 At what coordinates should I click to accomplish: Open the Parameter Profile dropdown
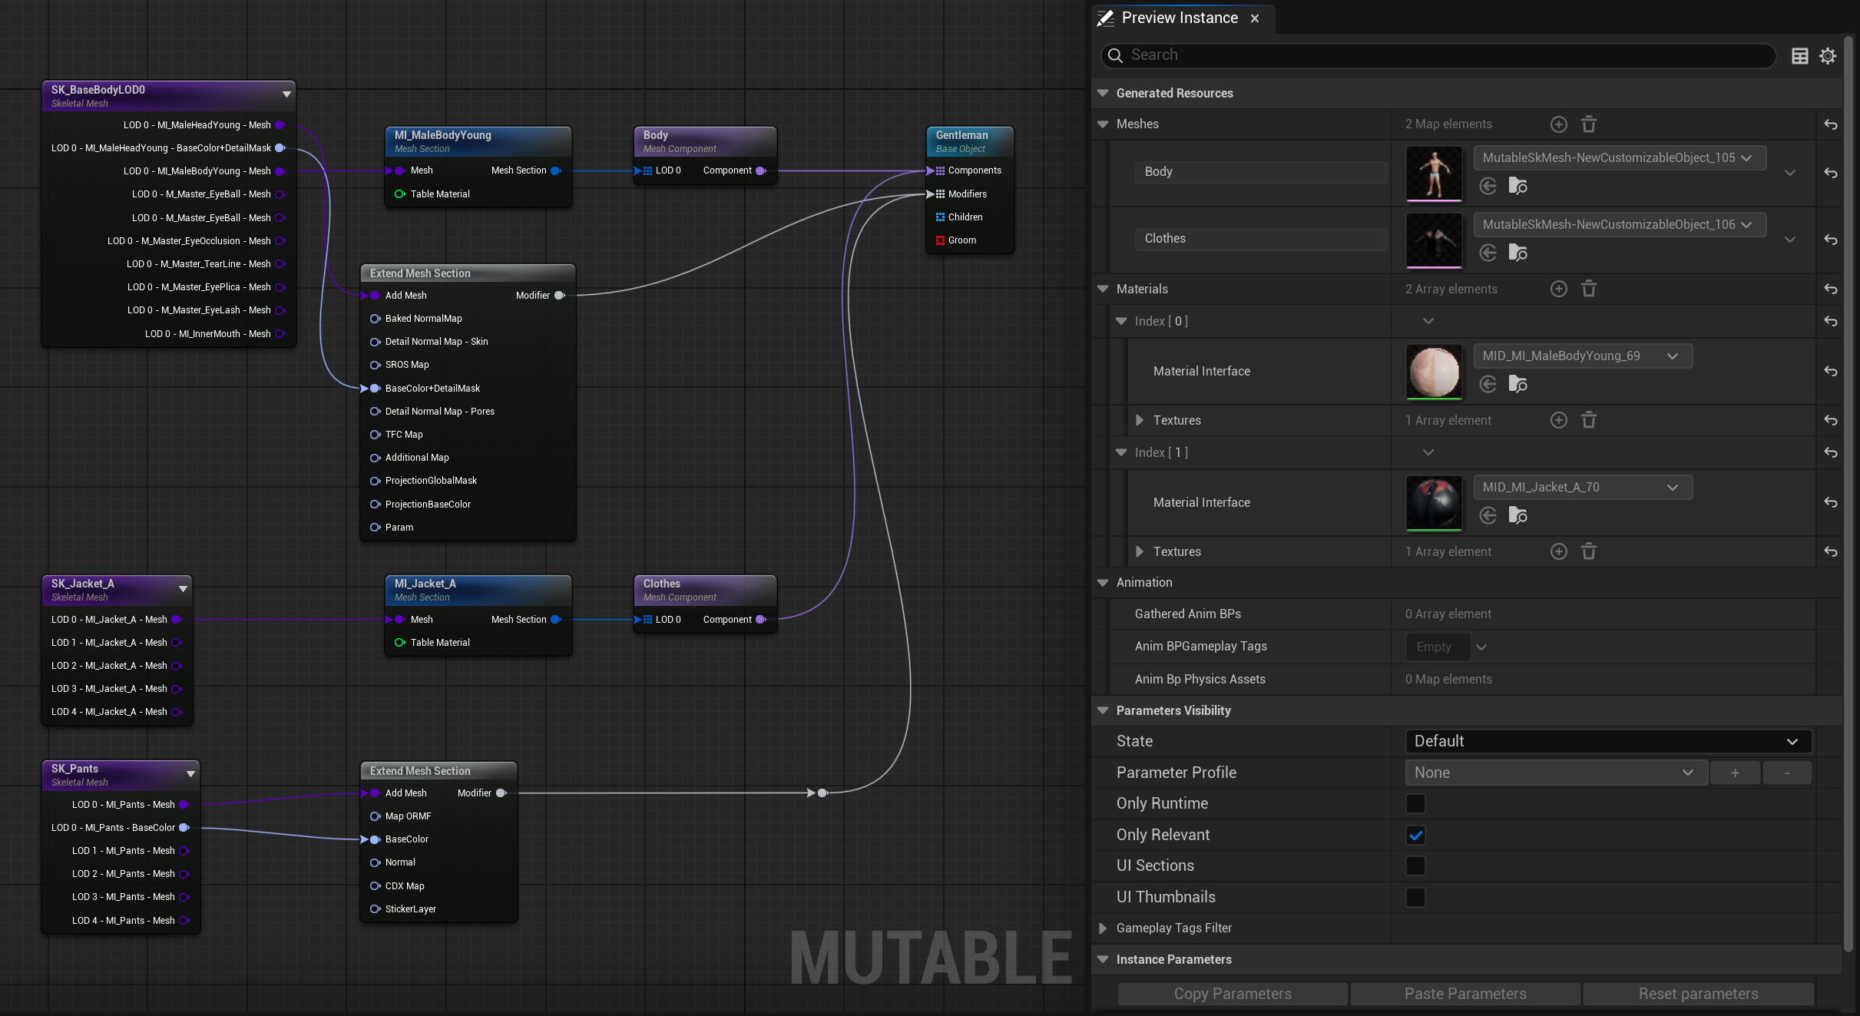point(1556,773)
